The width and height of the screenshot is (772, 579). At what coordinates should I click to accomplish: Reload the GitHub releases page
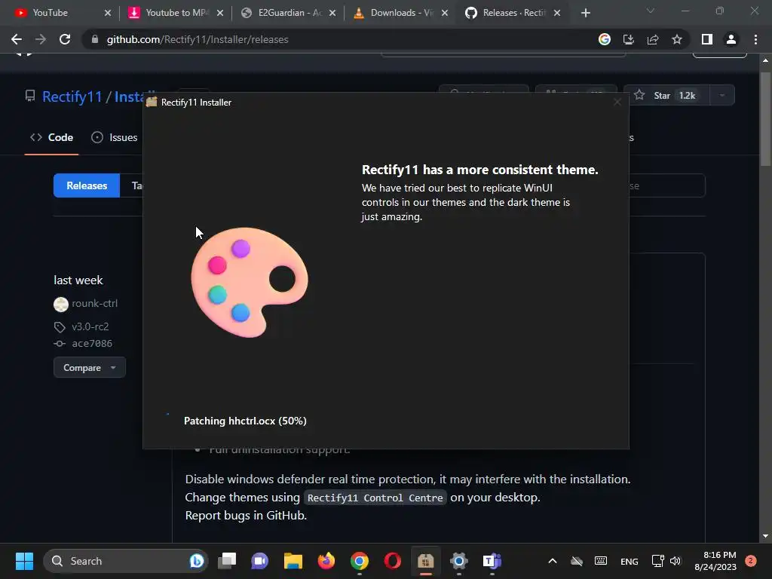pos(65,39)
